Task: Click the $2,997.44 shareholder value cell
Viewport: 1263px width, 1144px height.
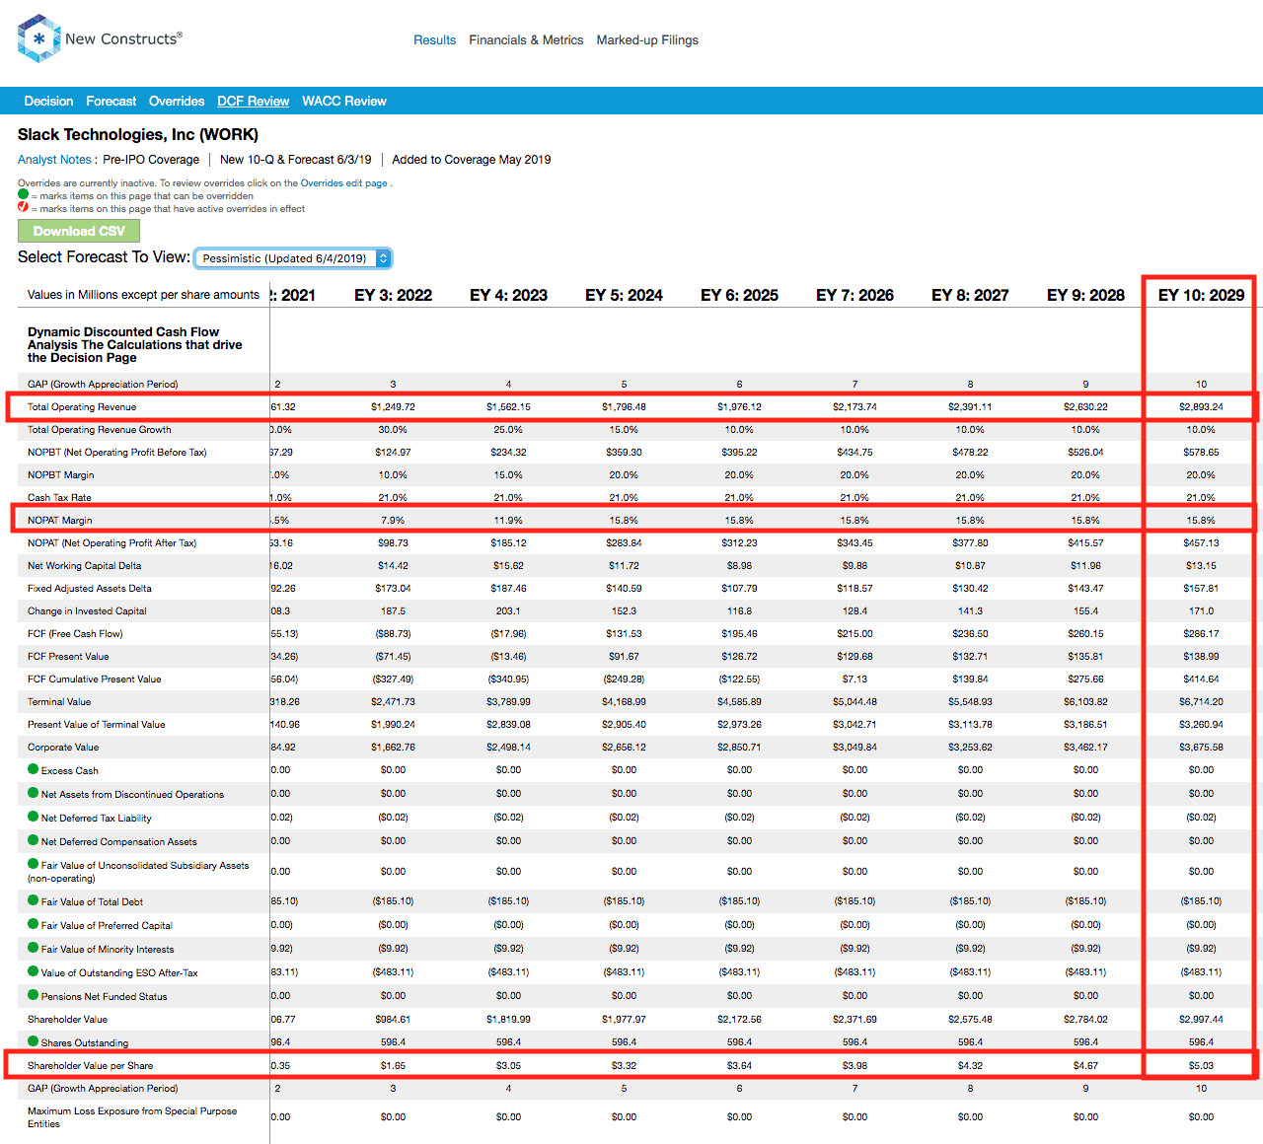Action: pyautogui.click(x=1201, y=1020)
